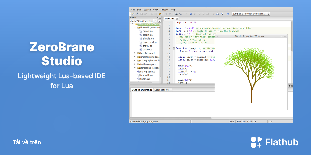Click the New file toolbar icon

[133, 14]
